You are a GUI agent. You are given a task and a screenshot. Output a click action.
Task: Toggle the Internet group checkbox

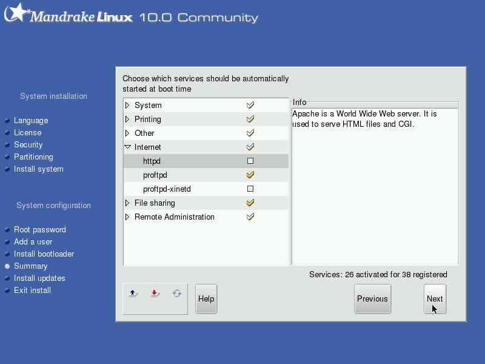click(250, 147)
